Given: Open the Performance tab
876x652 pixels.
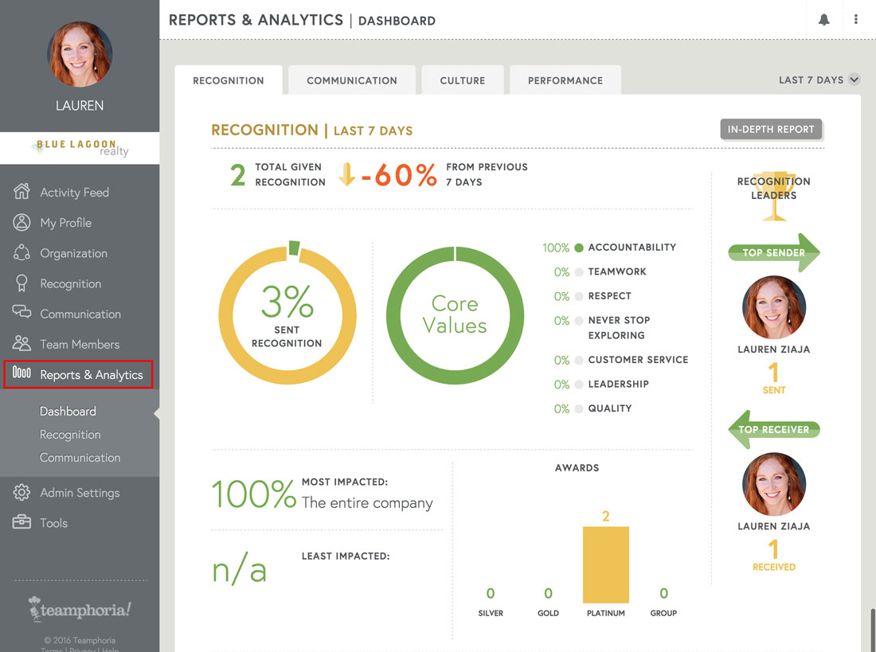Looking at the screenshot, I should click(x=565, y=80).
